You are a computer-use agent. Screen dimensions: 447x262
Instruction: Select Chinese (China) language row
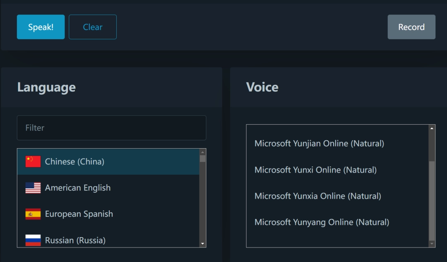(108, 162)
